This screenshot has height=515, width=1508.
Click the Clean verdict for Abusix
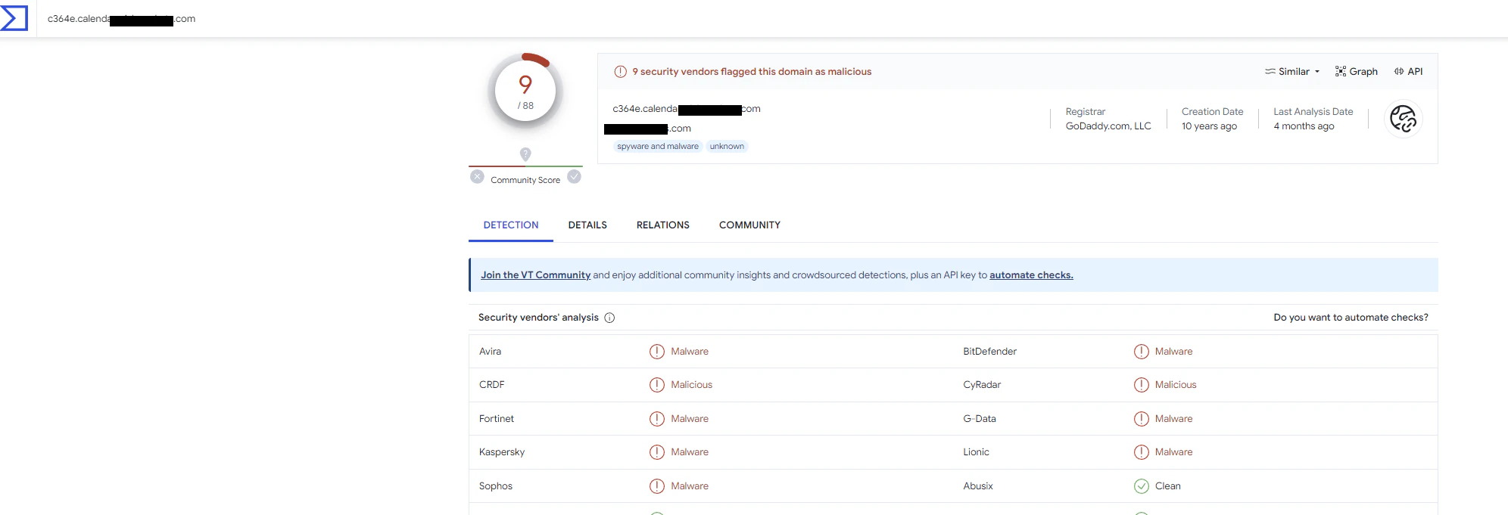point(1167,486)
